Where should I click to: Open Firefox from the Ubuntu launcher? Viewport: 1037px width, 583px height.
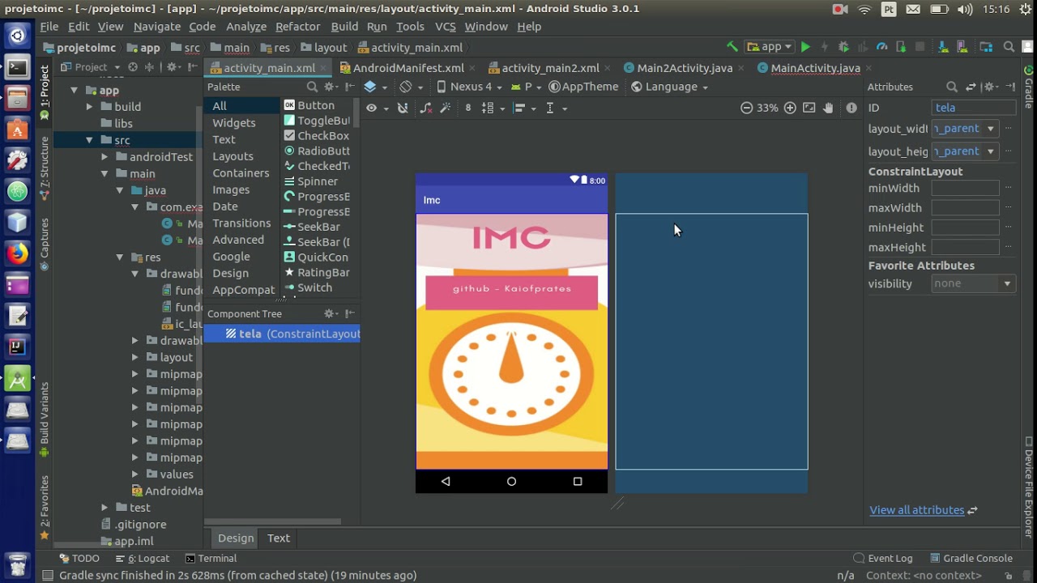(18, 253)
